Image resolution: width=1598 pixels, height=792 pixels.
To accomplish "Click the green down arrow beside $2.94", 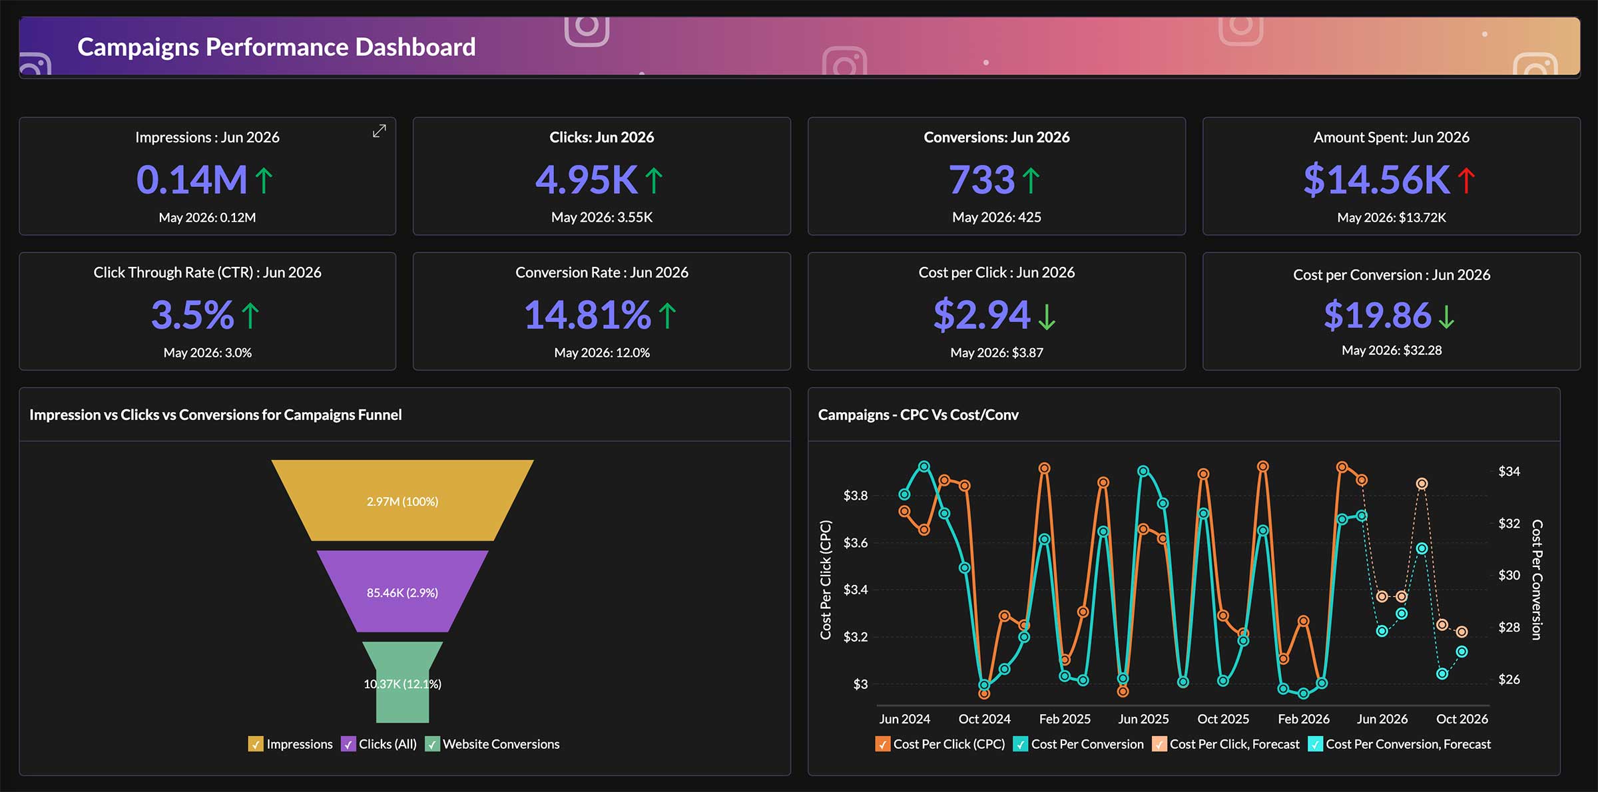I will click(x=1047, y=317).
